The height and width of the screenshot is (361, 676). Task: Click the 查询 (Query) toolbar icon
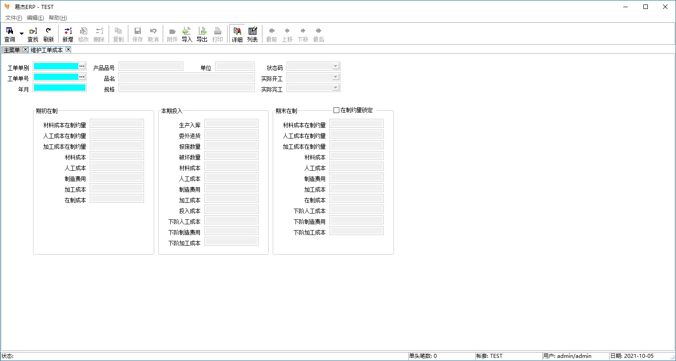point(9,34)
